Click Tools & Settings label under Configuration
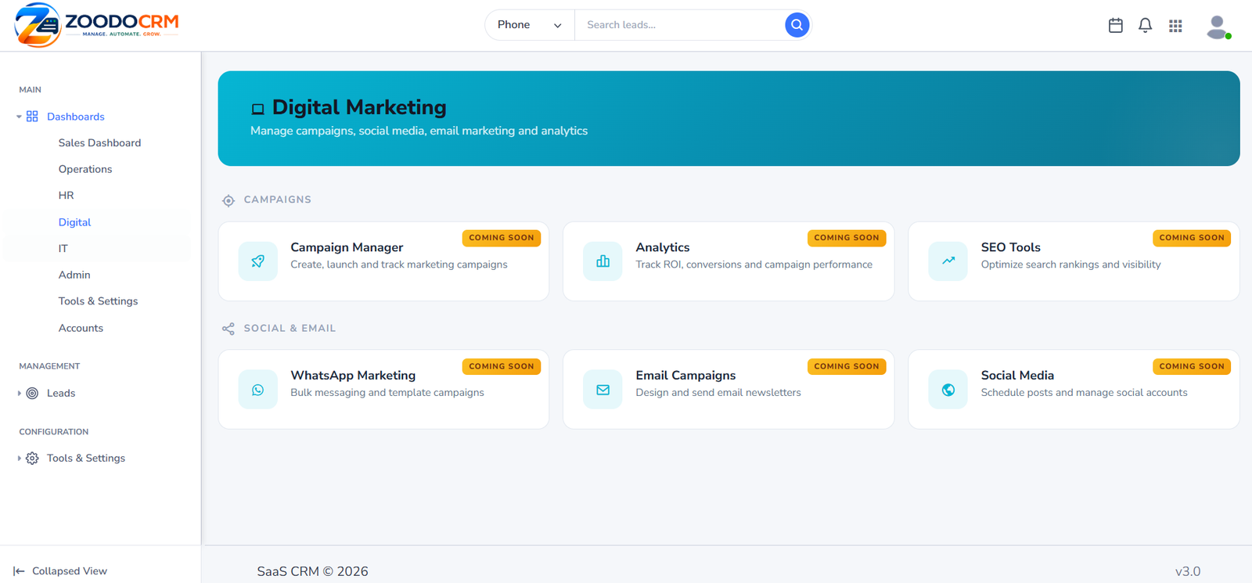Screen dimensions: 1252x583 (x=86, y=459)
